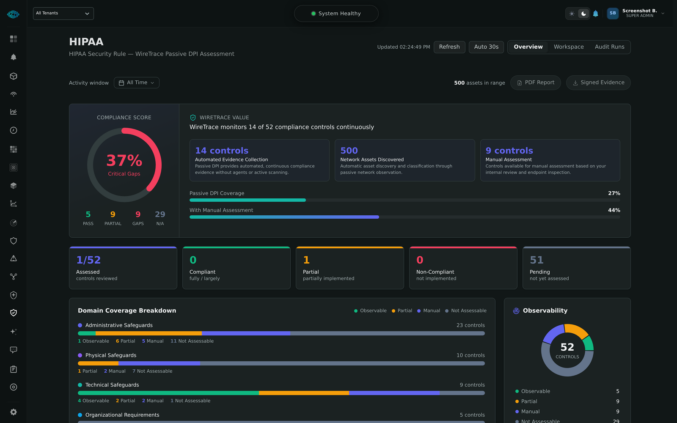This screenshot has height=423, width=677.
Task: Click the 500 Network Assets Discovered card
Action: (405, 160)
